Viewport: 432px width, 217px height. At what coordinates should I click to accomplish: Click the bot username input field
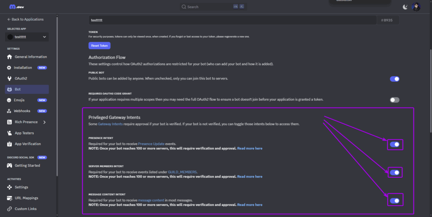(232, 20)
